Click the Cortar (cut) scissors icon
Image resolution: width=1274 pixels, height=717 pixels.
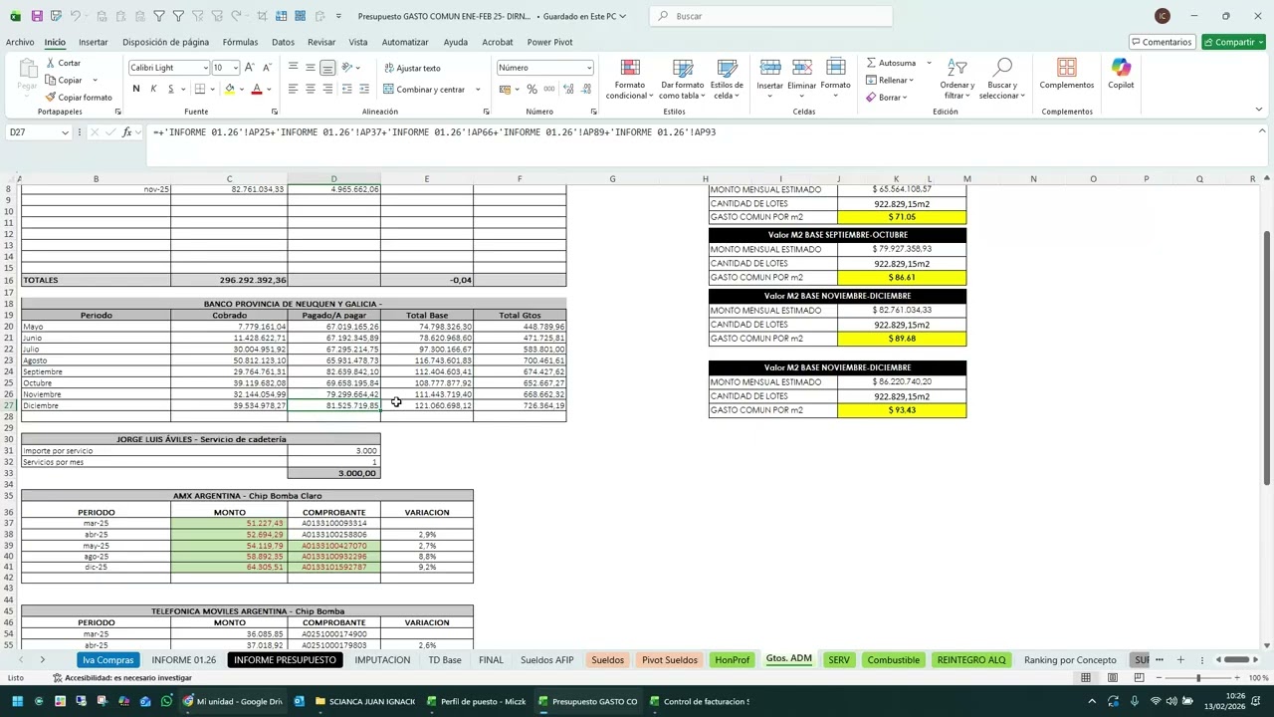(x=50, y=63)
